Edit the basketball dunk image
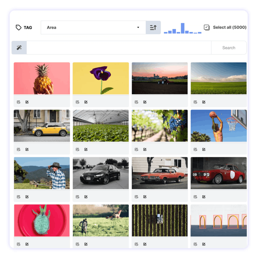The height and width of the screenshot is (259, 259). coord(204,149)
